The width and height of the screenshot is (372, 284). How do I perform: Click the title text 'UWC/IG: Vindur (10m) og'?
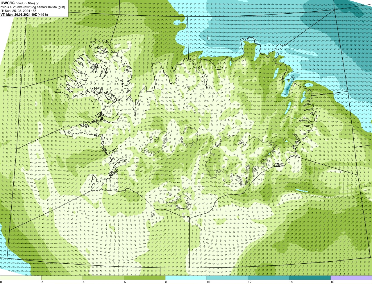point(20,3)
